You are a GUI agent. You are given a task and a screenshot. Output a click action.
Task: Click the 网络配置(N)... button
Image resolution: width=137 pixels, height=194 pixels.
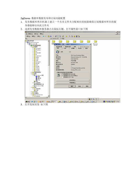(73, 83)
